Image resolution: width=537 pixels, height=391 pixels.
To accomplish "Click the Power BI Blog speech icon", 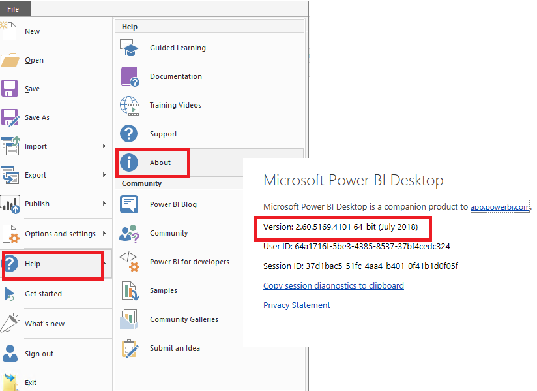I will coord(129,204).
